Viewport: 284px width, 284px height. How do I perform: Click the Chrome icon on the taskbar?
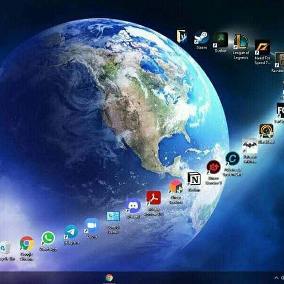[x=109, y=278]
